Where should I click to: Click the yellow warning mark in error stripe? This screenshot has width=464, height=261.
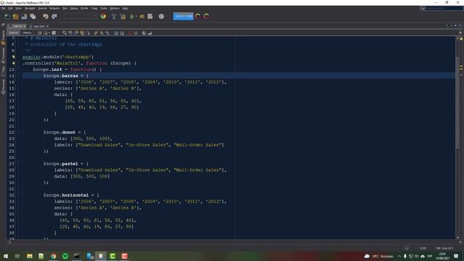(x=461, y=67)
